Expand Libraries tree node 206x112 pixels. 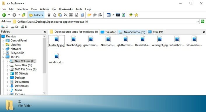pos(3,45)
